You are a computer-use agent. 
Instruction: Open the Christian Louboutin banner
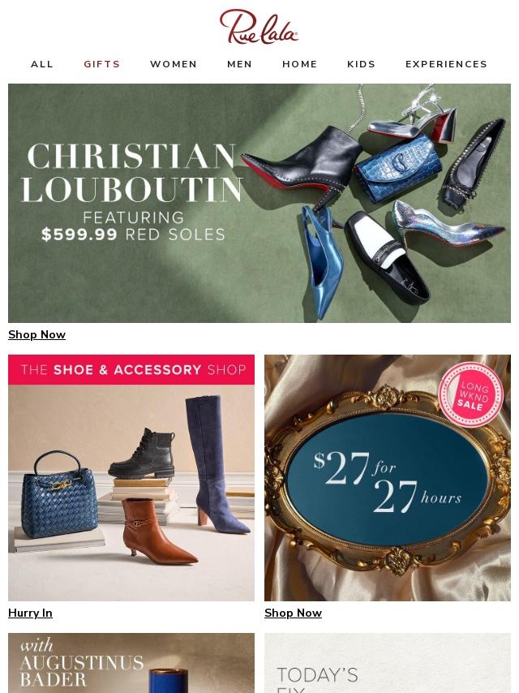click(x=259, y=204)
